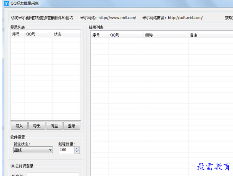Screen dimensions: 233x176
Task: Click the 昵称 column header in 结果列表
Action: (x=166, y=35)
